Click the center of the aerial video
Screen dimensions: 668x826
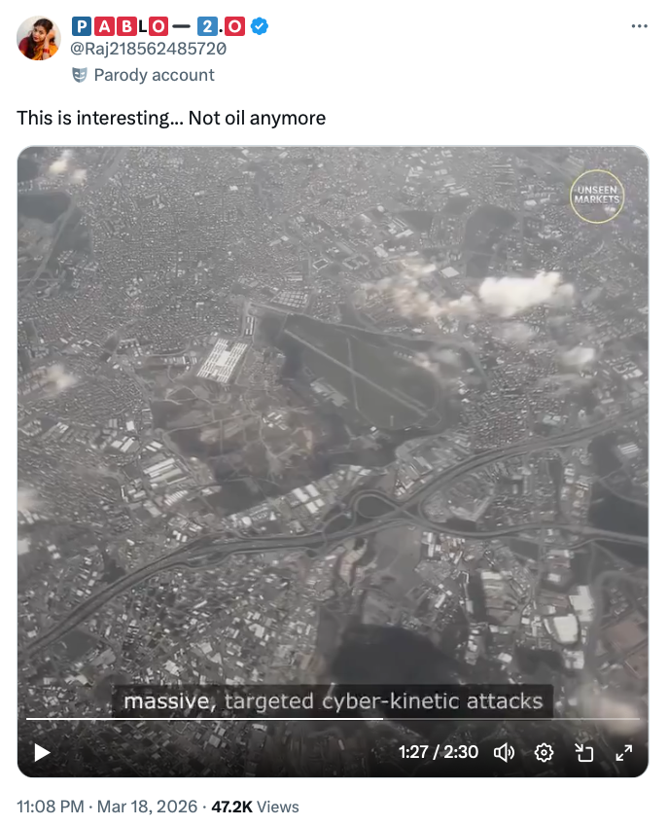[333, 461]
